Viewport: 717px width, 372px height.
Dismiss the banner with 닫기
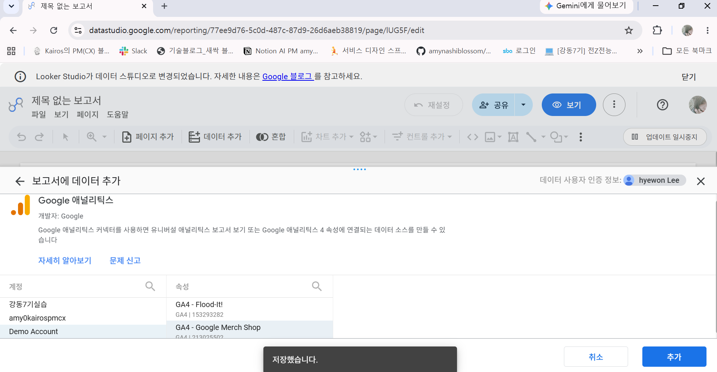pyautogui.click(x=688, y=77)
